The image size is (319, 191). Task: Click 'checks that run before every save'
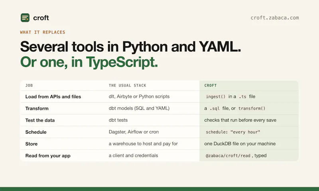point(240,120)
